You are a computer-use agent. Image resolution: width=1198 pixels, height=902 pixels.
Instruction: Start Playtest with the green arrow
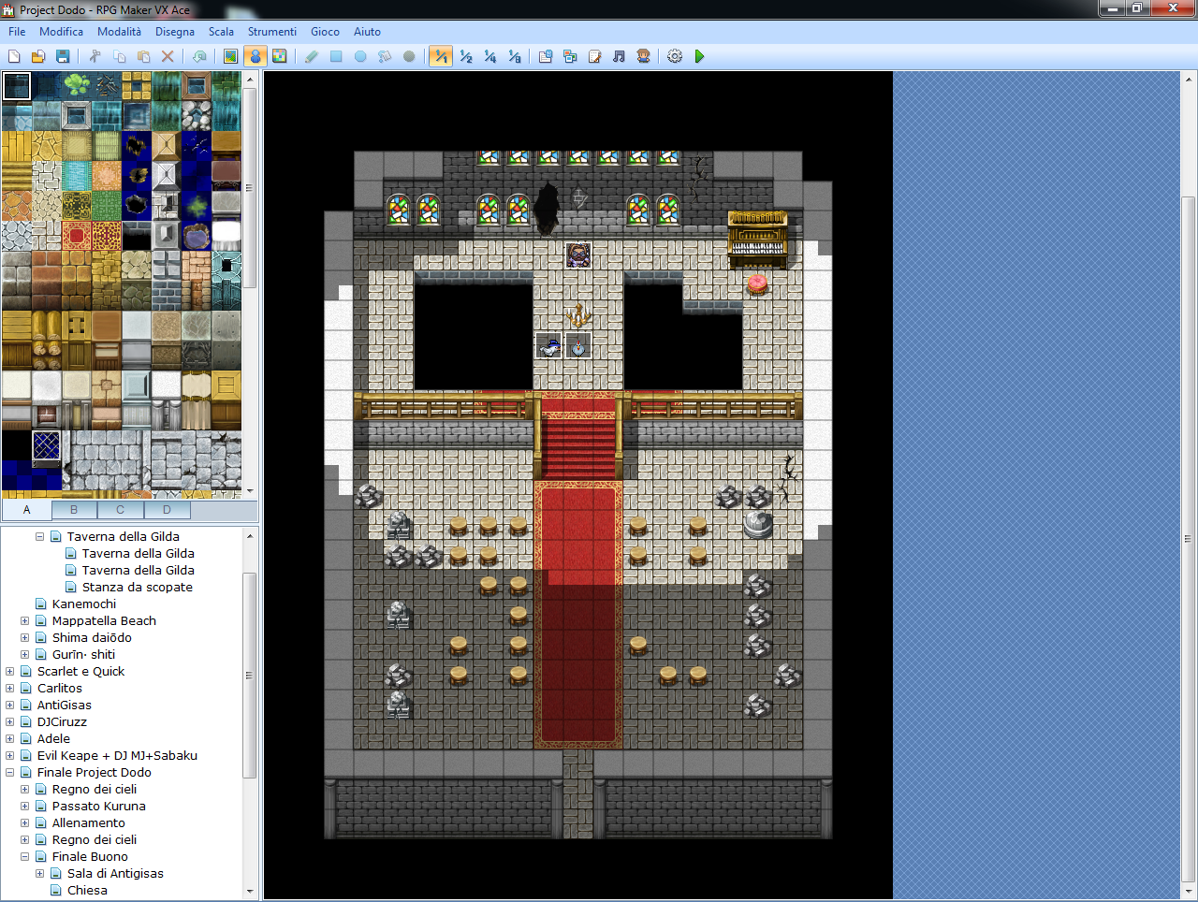click(x=699, y=56)
